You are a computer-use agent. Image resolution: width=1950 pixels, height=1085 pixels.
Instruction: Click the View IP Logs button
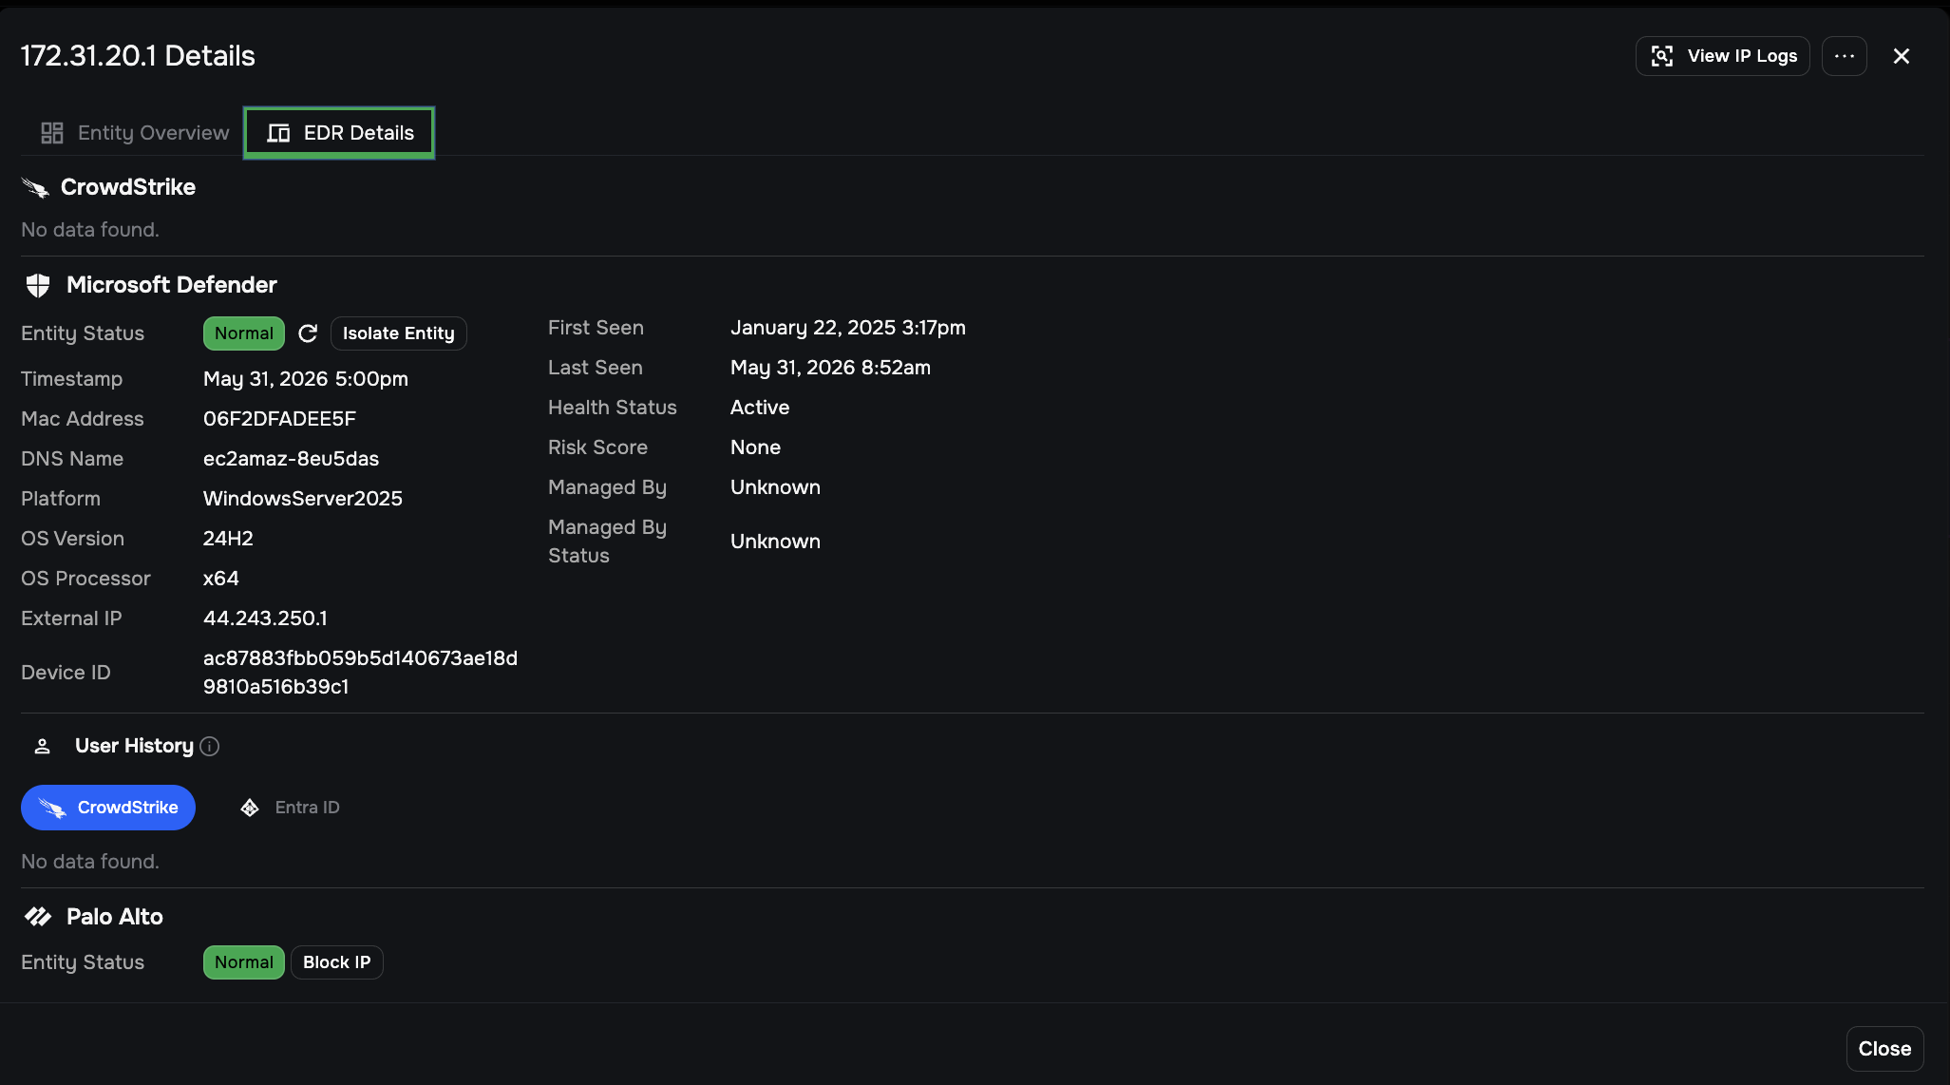pyautogui.click(x=1722, y=56)
